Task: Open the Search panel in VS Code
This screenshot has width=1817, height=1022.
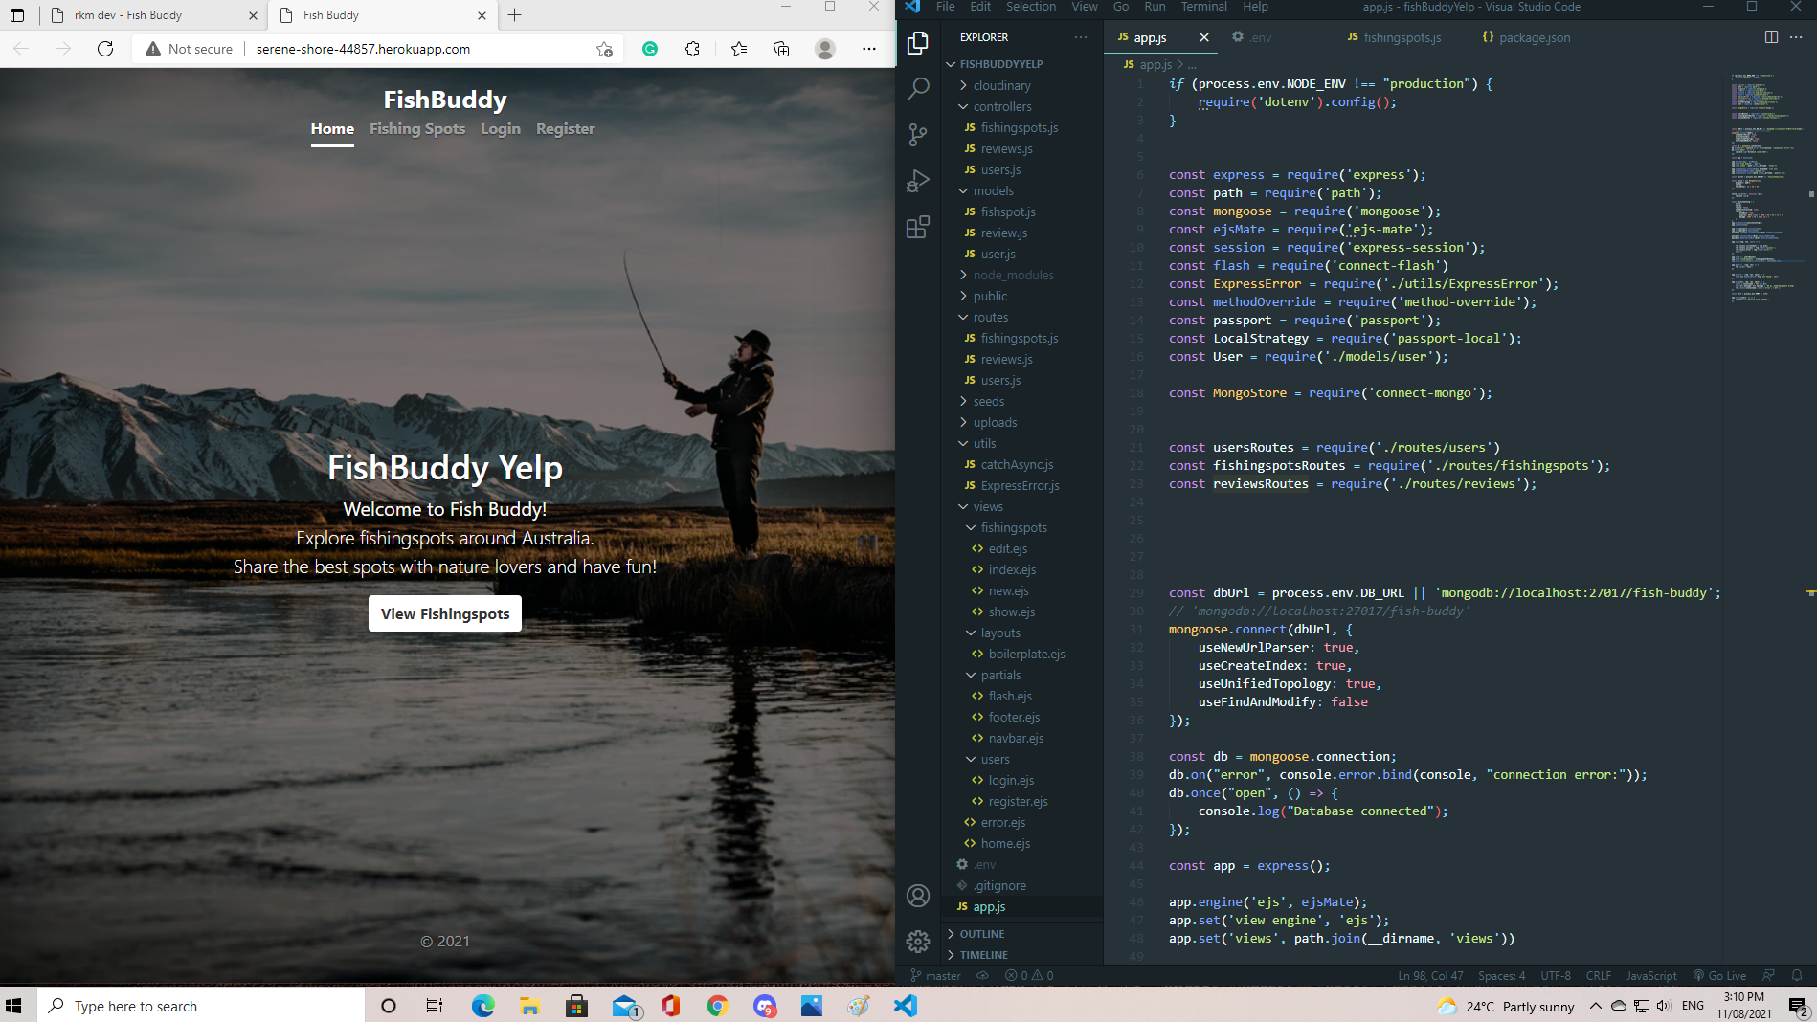Action: (917, 87)
